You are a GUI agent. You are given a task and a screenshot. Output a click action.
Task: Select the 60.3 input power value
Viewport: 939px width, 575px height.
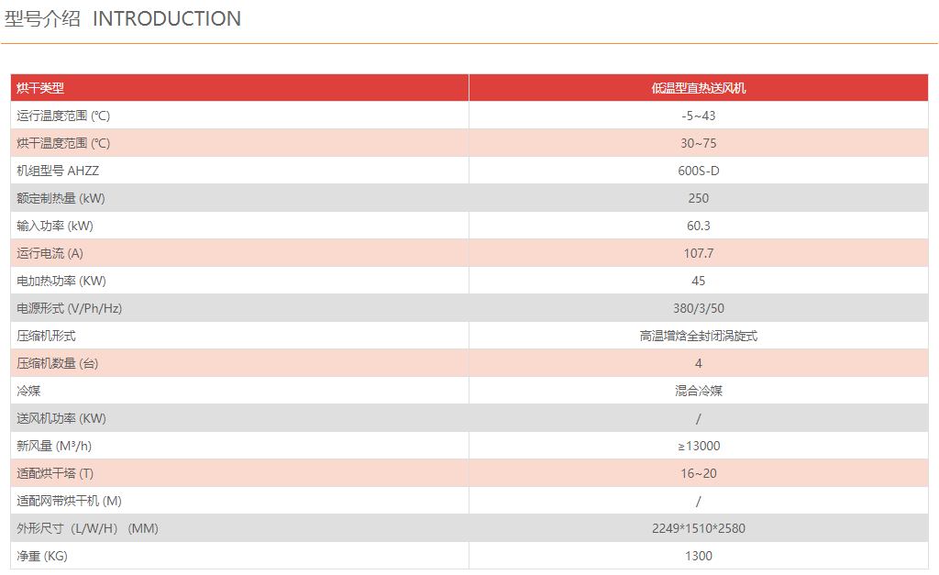tap(698, 226)
